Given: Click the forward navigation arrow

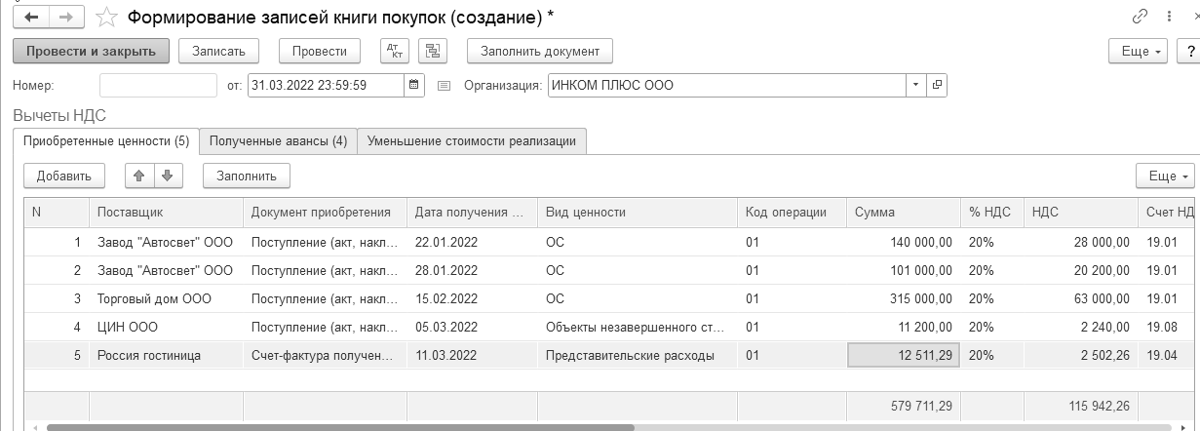Looking at the screenshot, I should point(66,18).
